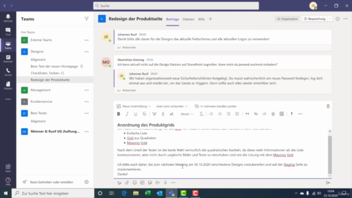This screenshot has width=352, height=198.
Task: Open Beta-Test der neuen Homepage channel
Action: pyautogui.click(x=54, y=66)
